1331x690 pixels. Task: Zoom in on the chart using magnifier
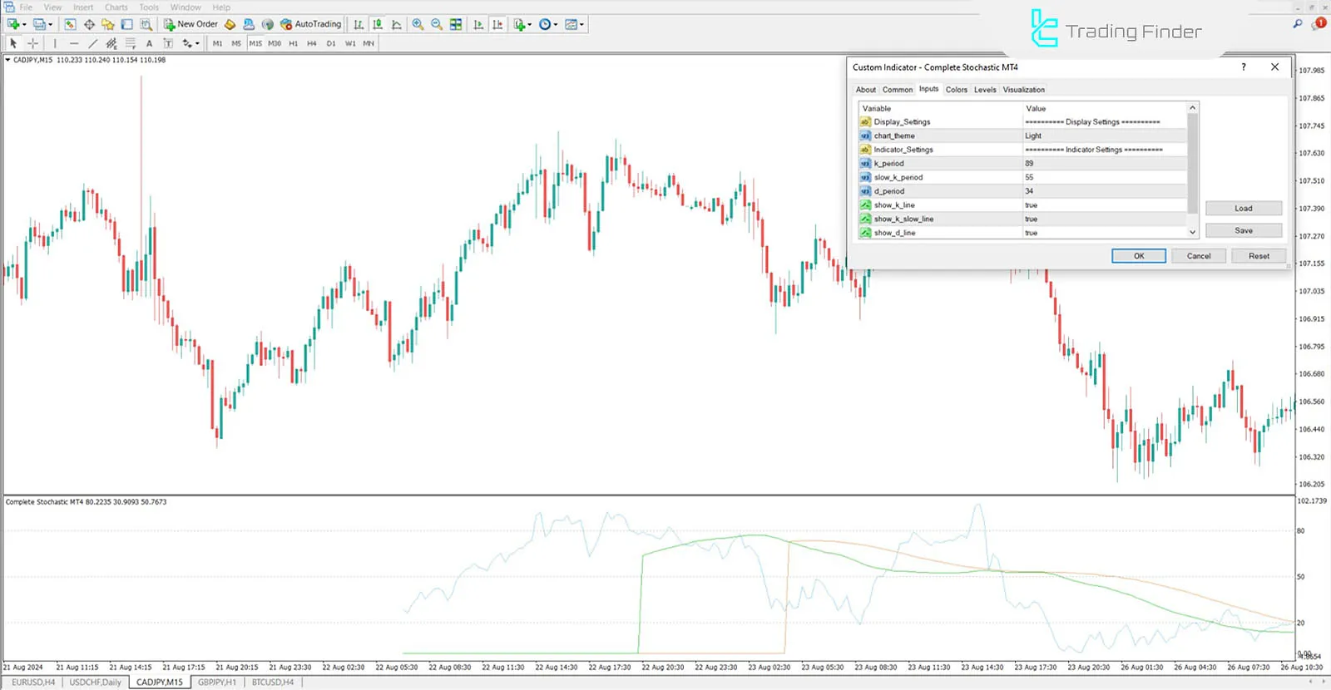(418, 24)
